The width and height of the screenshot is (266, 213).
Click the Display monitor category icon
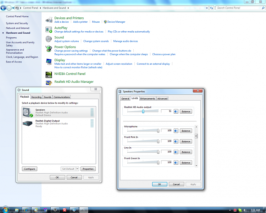(49, 62)
